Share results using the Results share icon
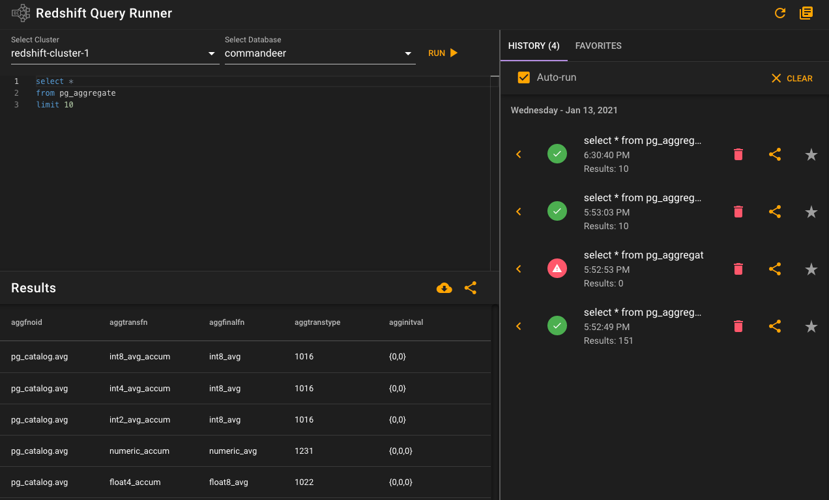Viewport: 829px width, 500px height. [x=471, y=288]
